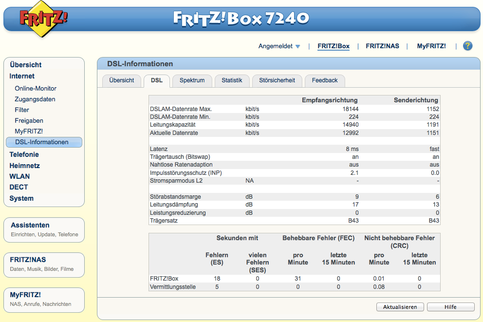This screenshot has width=483, height=322.
Task: Open the MyFRITZ! top link
Action: tap(431, 46)
